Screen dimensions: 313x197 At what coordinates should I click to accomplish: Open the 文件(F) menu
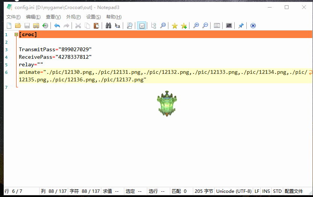(x=14, y=17)
